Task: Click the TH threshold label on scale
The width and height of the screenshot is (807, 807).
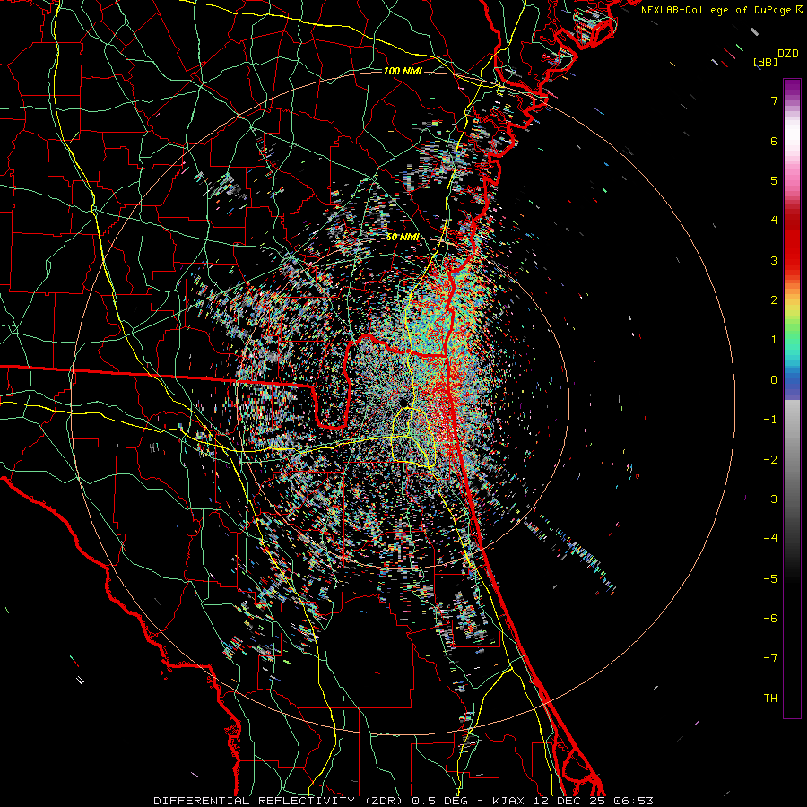Action: coord(770,699)
